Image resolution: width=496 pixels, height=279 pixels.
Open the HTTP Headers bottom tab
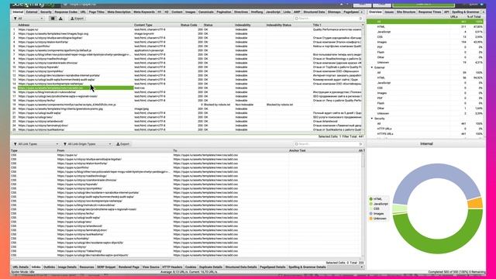click(x=172, y=267)
